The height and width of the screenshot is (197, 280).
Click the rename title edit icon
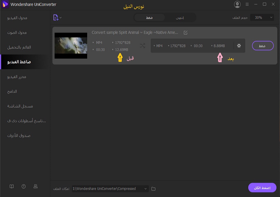(x=185, y=33)
